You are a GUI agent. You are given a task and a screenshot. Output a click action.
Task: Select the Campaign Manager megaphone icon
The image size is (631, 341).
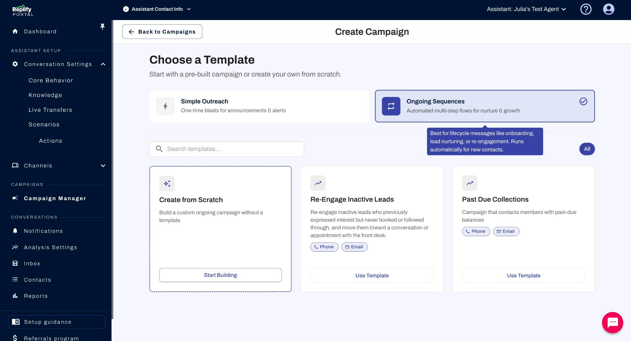[x=14, y=198]
